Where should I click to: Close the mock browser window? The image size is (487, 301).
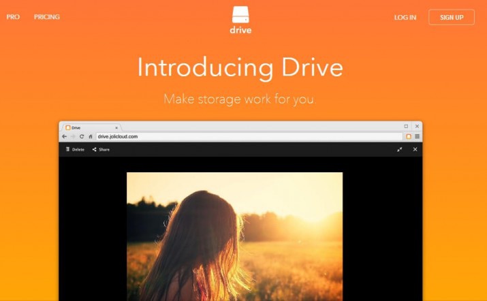tap(417, 126)
